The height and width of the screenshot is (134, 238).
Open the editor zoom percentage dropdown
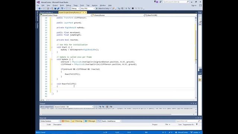[44, 100]
